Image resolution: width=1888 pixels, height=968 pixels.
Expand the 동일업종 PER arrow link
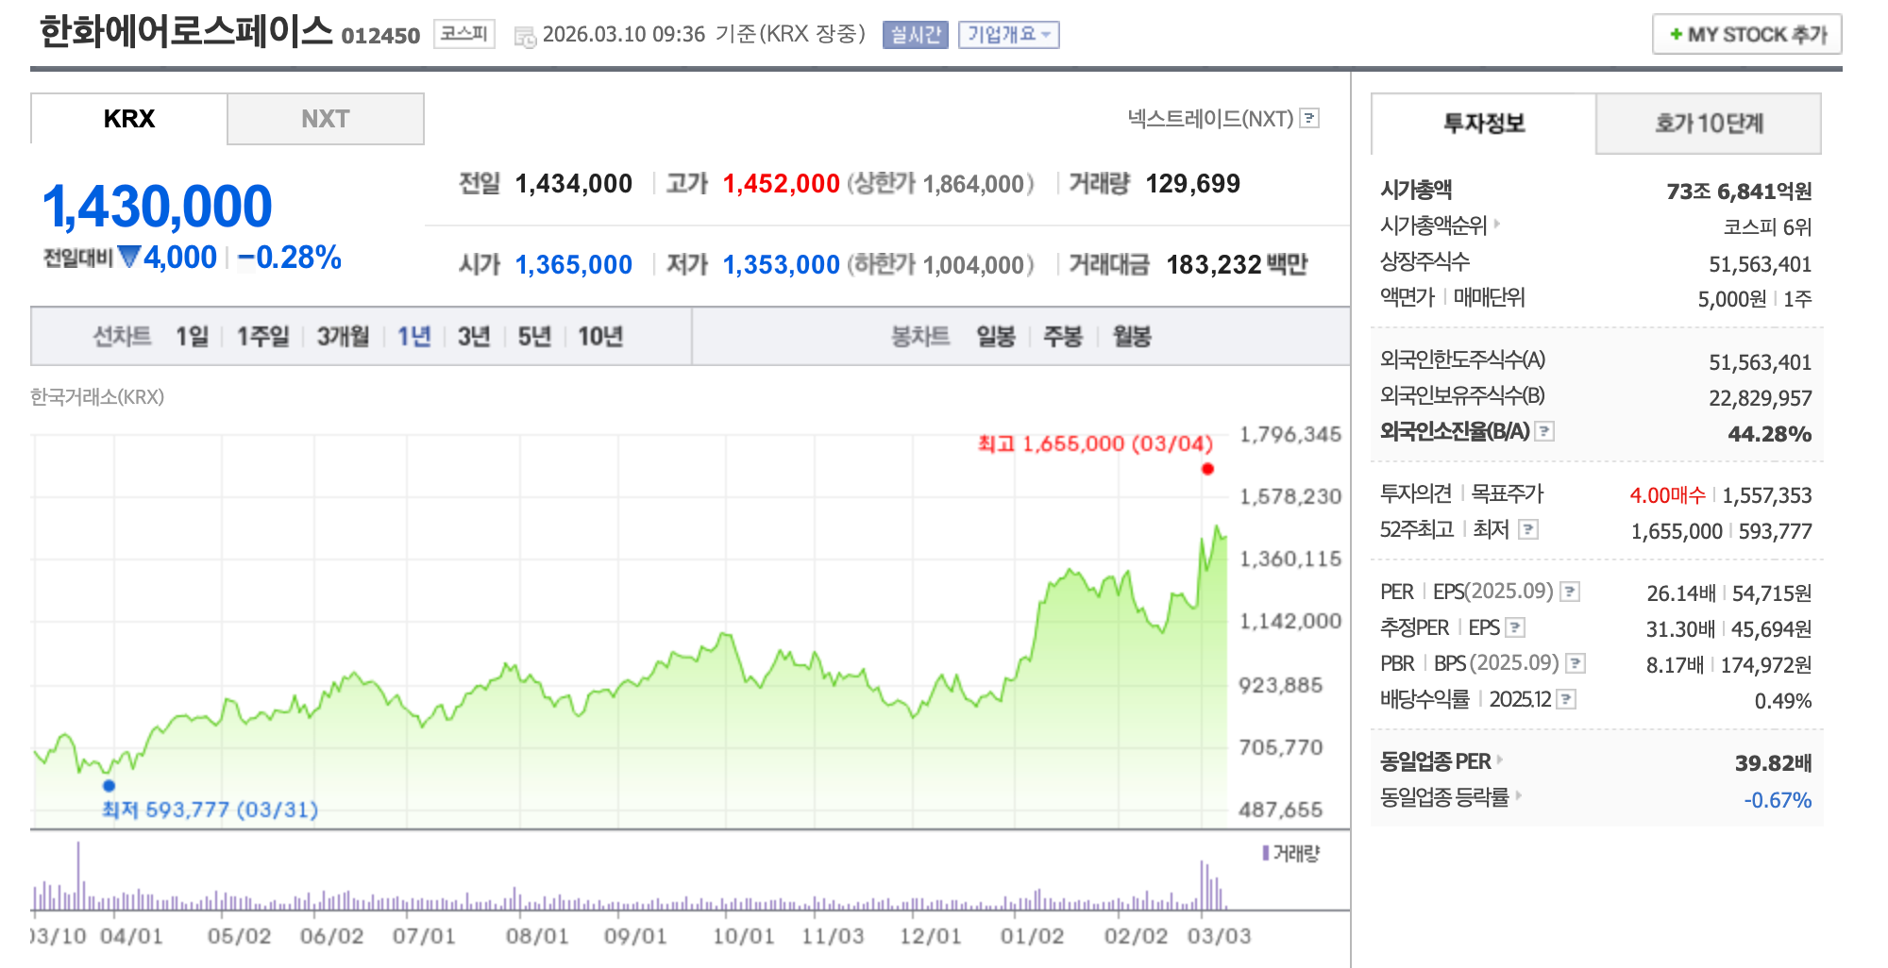pyautogui.click(x=1500, y=759)
